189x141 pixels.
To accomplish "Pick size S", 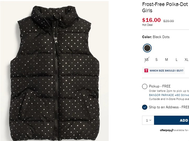I will (x=156, y=60).
